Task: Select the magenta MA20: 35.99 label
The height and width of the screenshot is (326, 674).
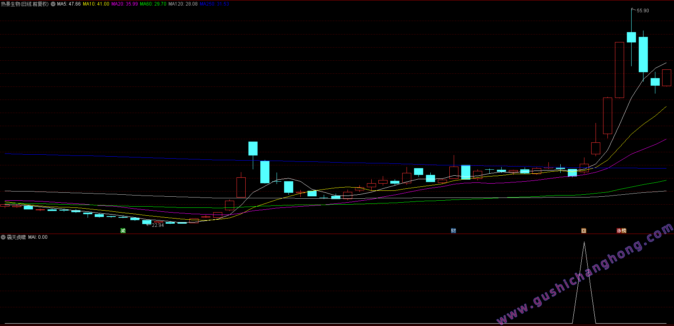Action: pos(125,4)
